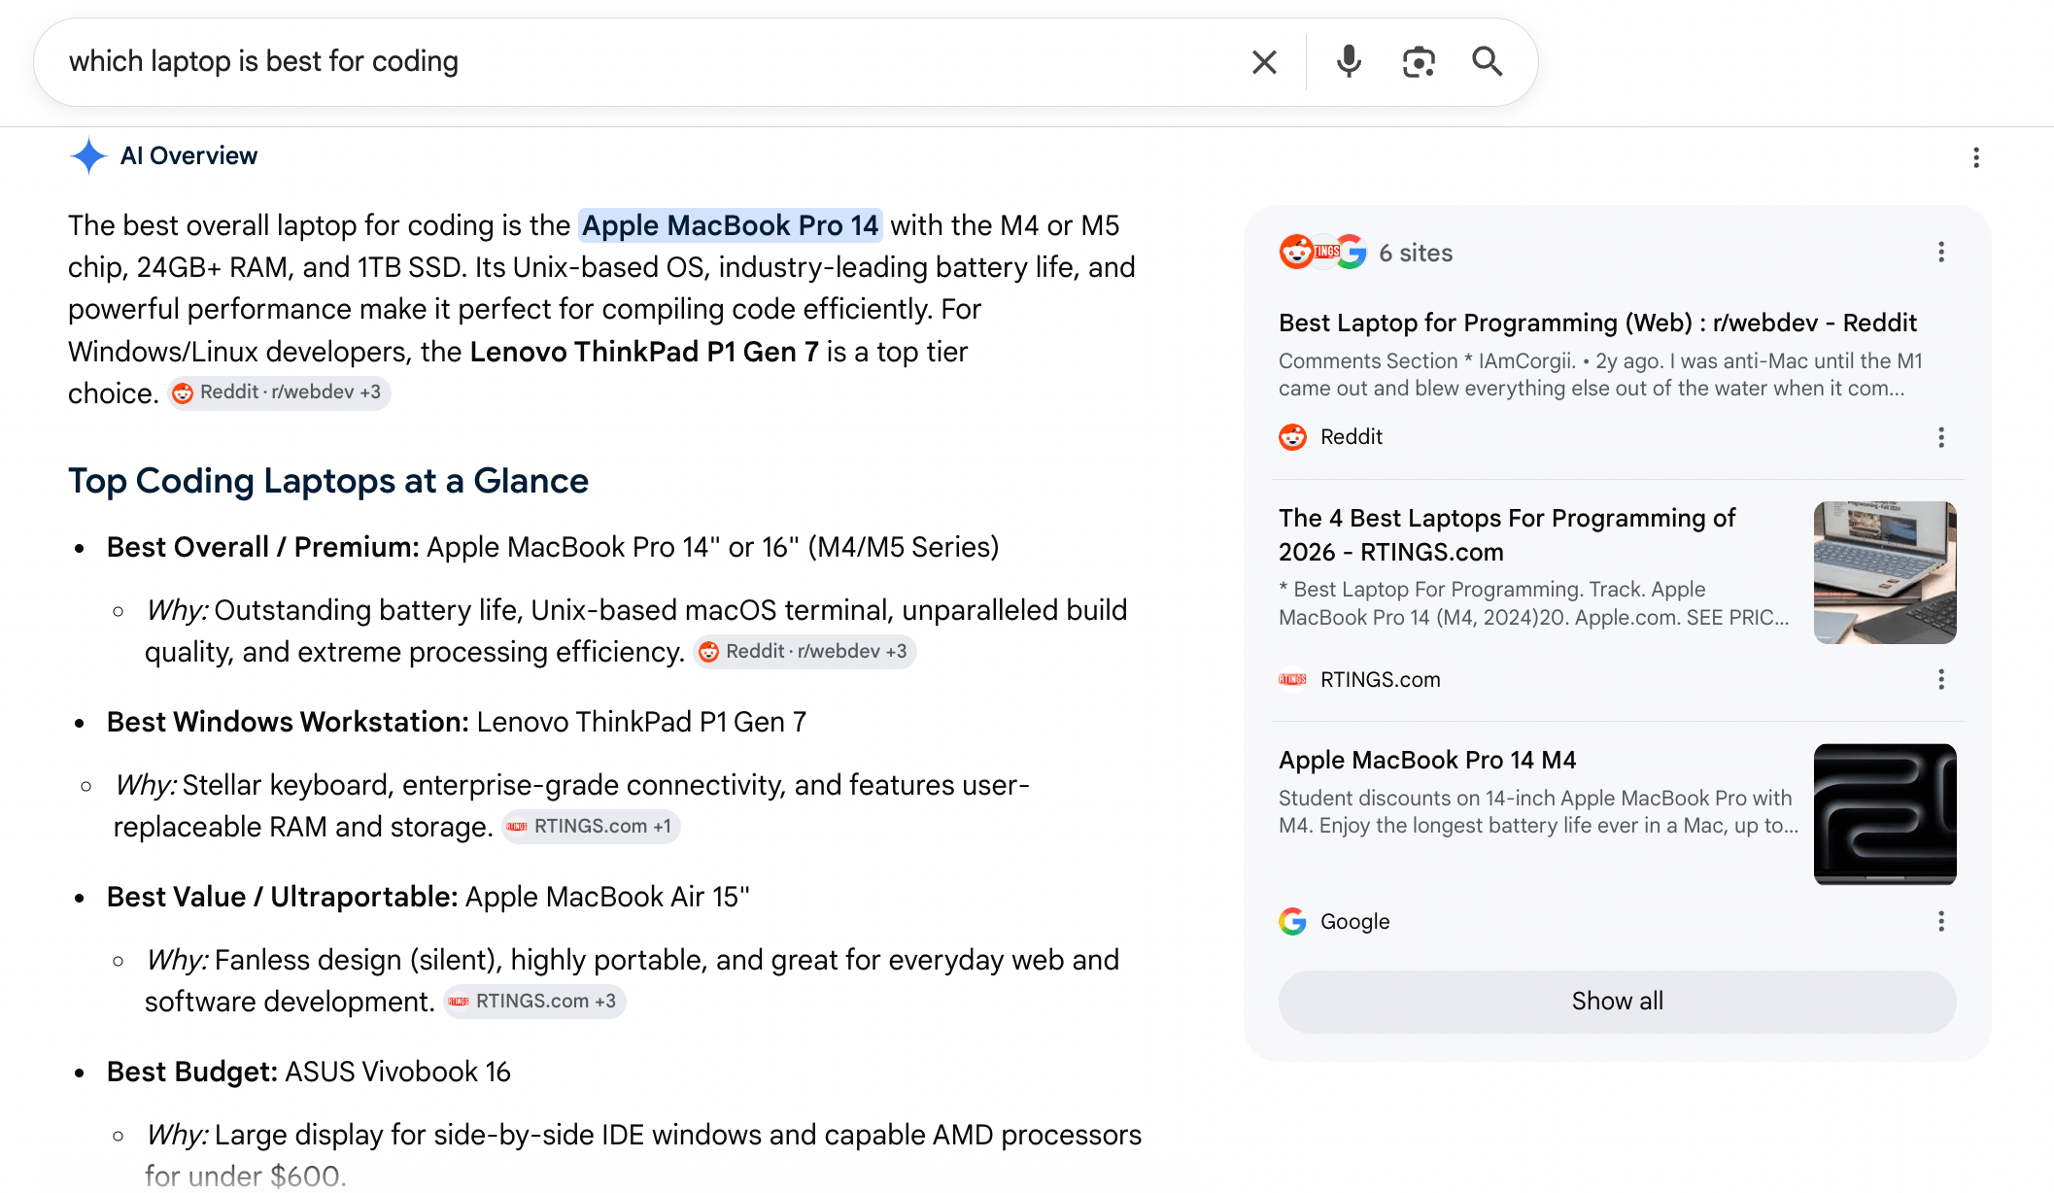This screenshot has width=2054, height=1193.
Task: Clear the search query with X icon
Action: point(1264,62)
